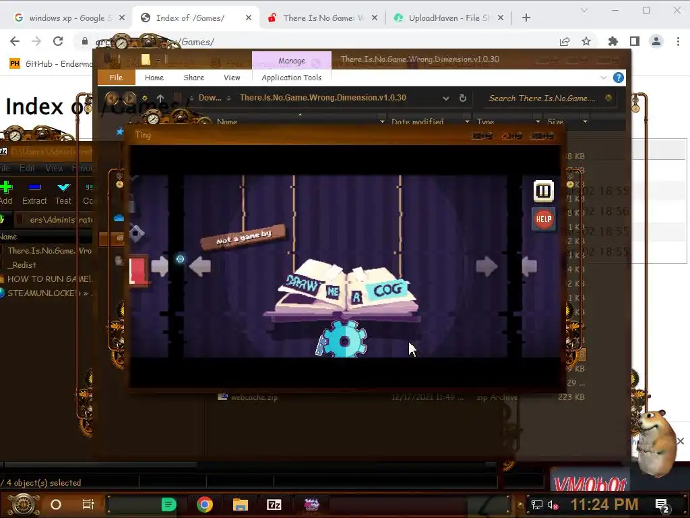Open the Chrome three-dot menu
Image resolution: width=690 pixels, height=518 pixels.
pyautogui.click(x=678, y=41)
